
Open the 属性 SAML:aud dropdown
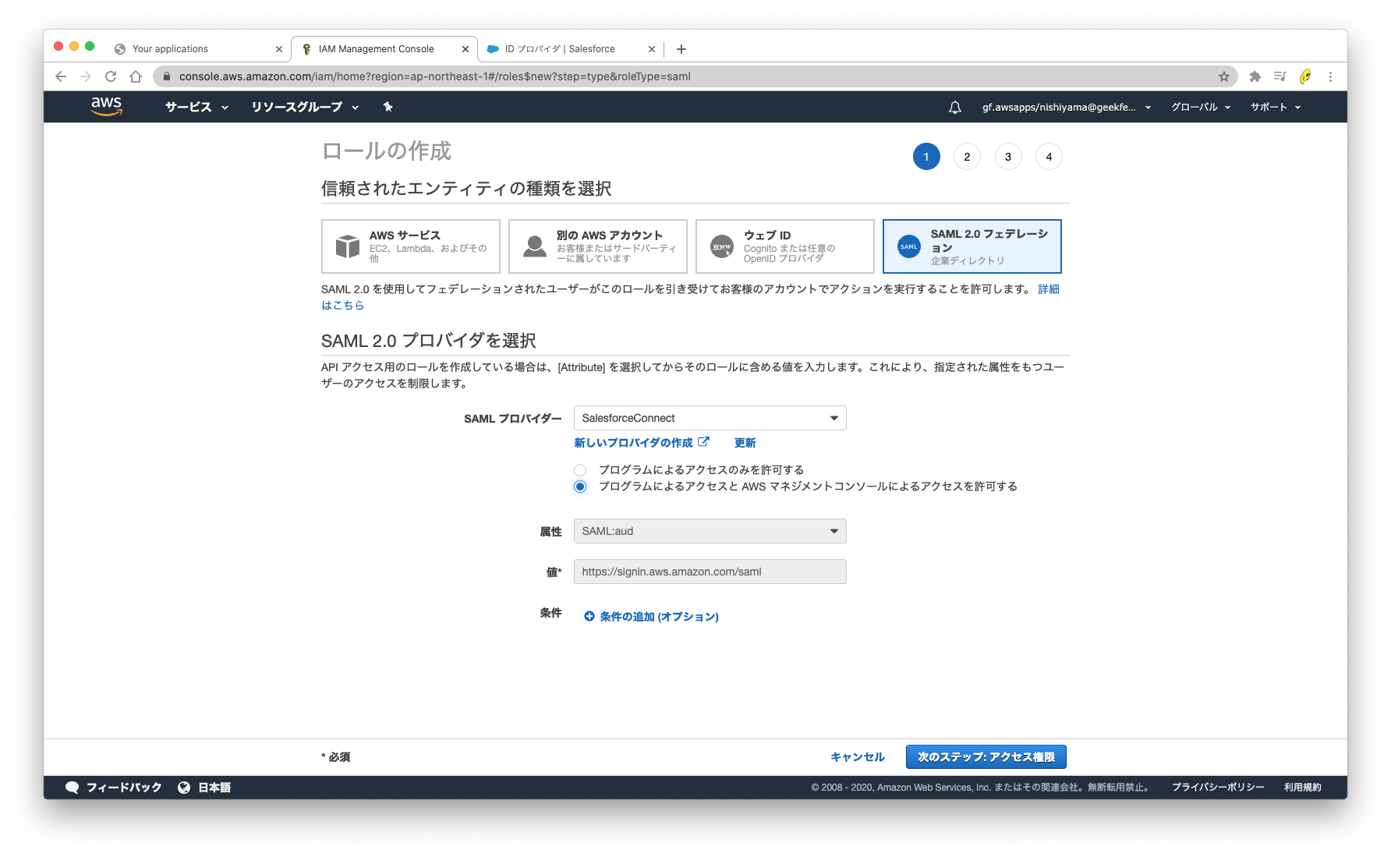pyautogui.click(x=710, y=531)
